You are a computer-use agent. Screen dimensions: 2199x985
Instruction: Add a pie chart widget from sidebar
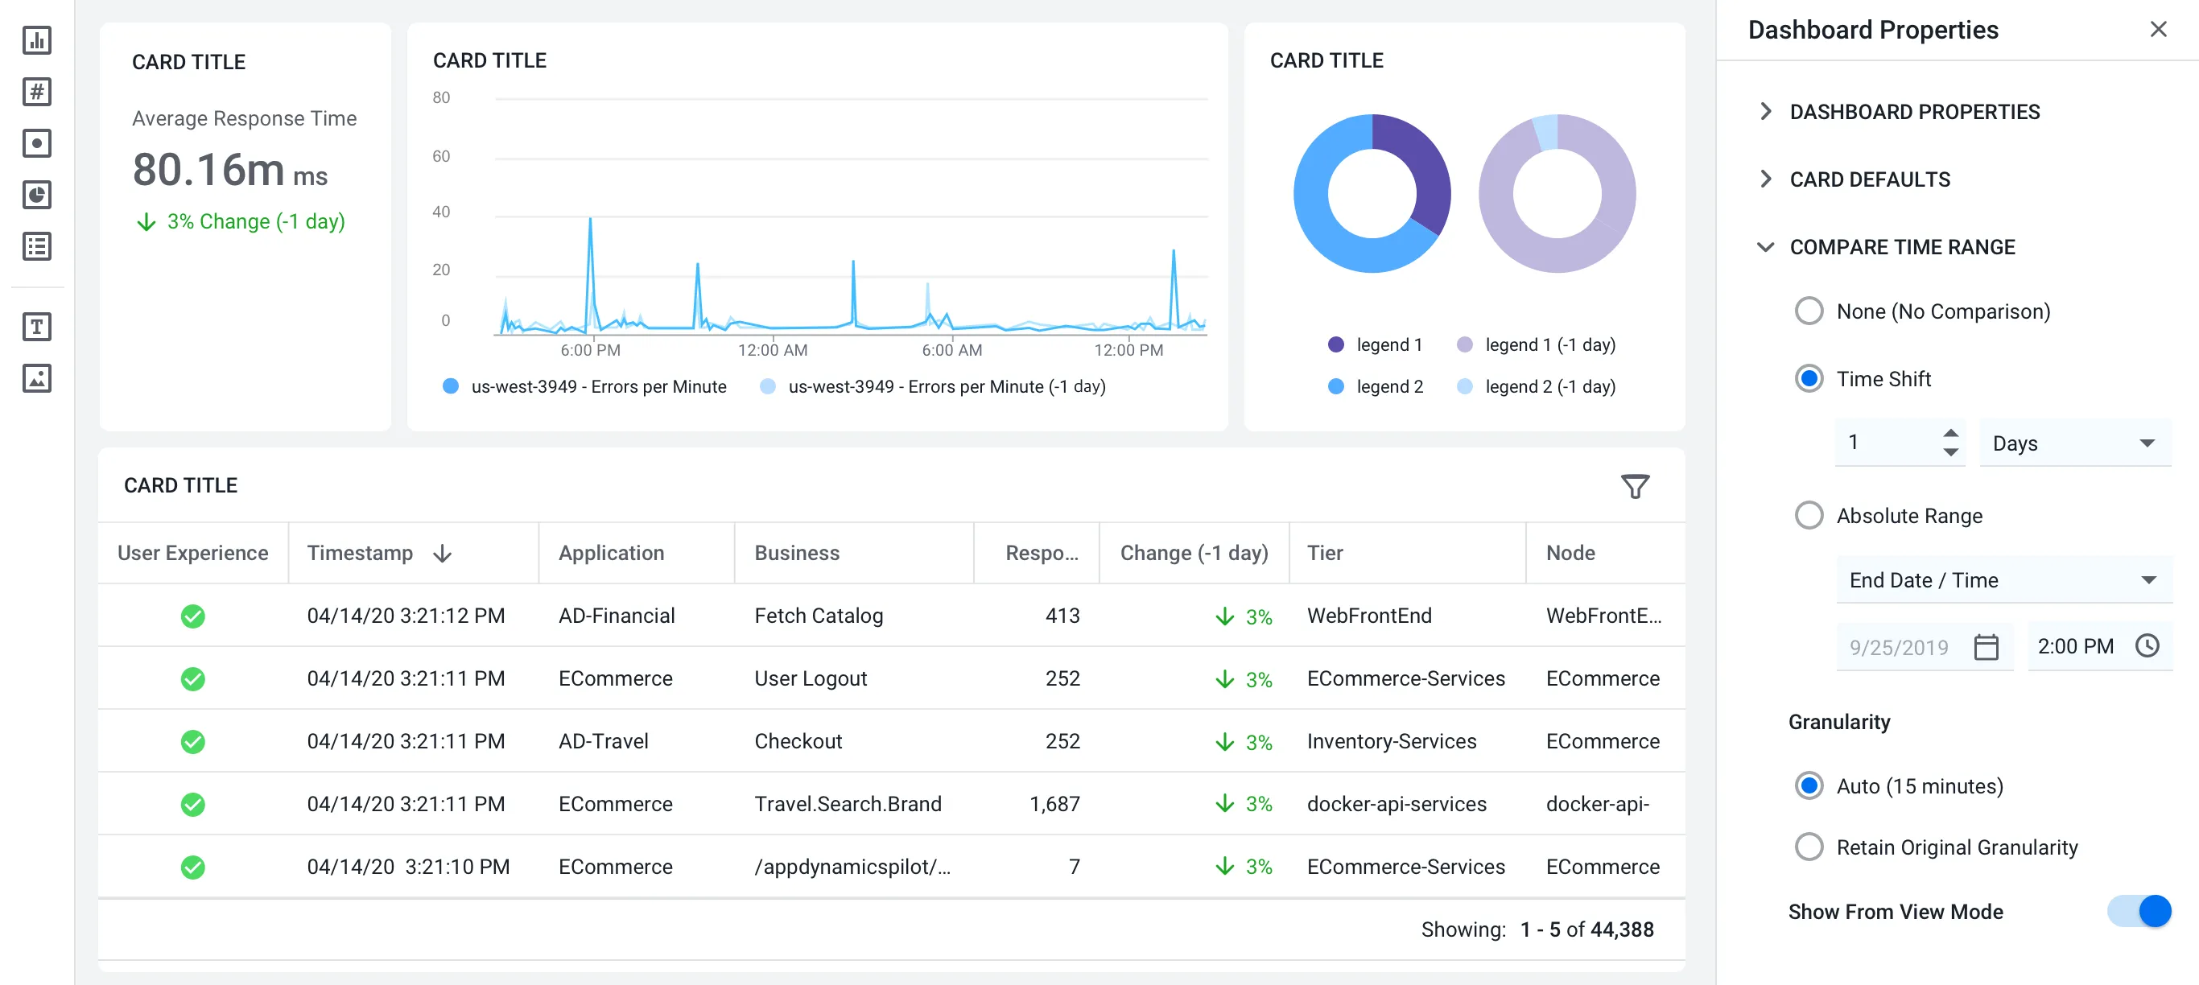point(37,195)
